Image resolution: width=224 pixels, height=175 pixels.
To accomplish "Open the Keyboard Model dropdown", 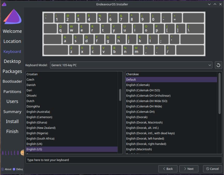I will click(x=131, y=65).
